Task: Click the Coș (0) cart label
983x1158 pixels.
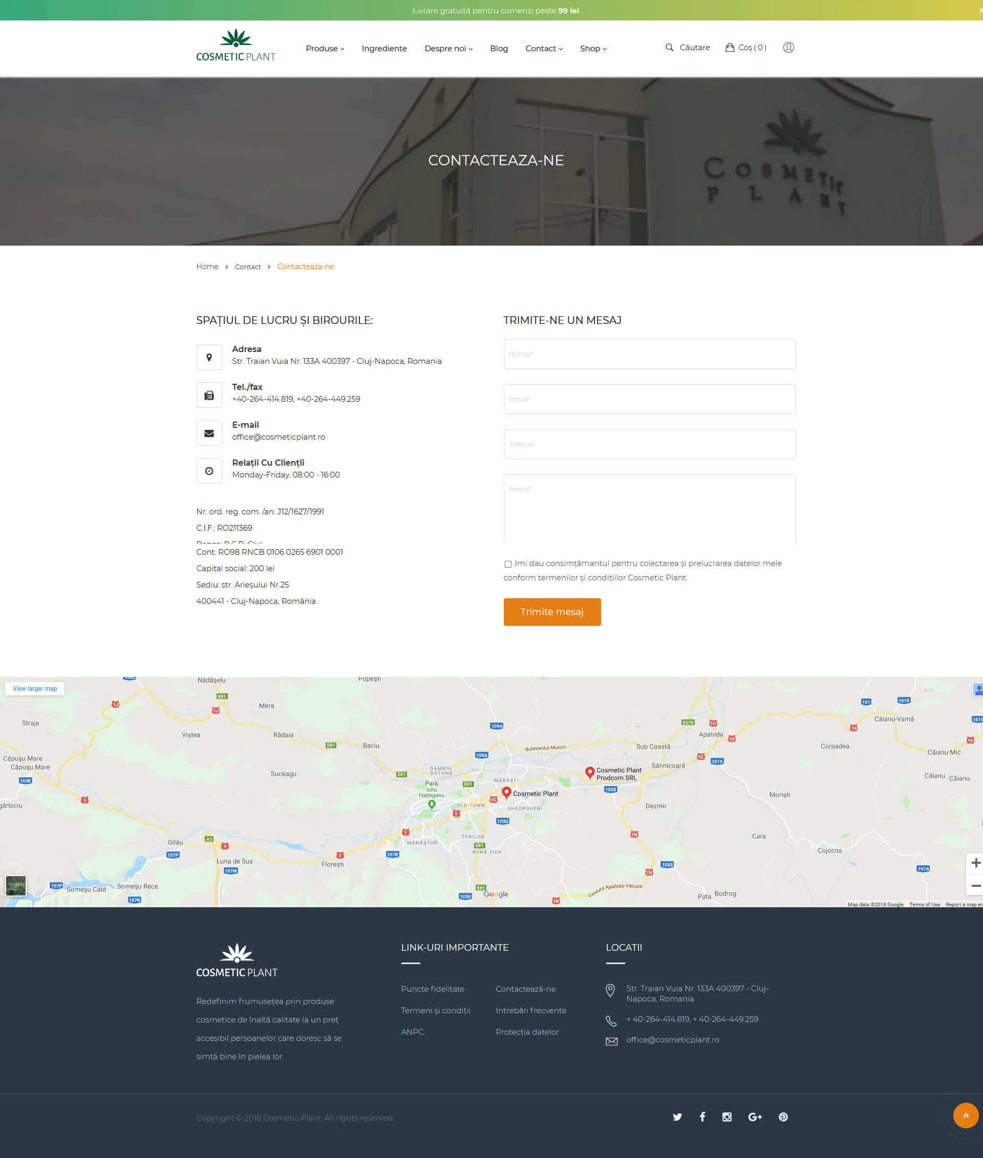Action: 752,48
